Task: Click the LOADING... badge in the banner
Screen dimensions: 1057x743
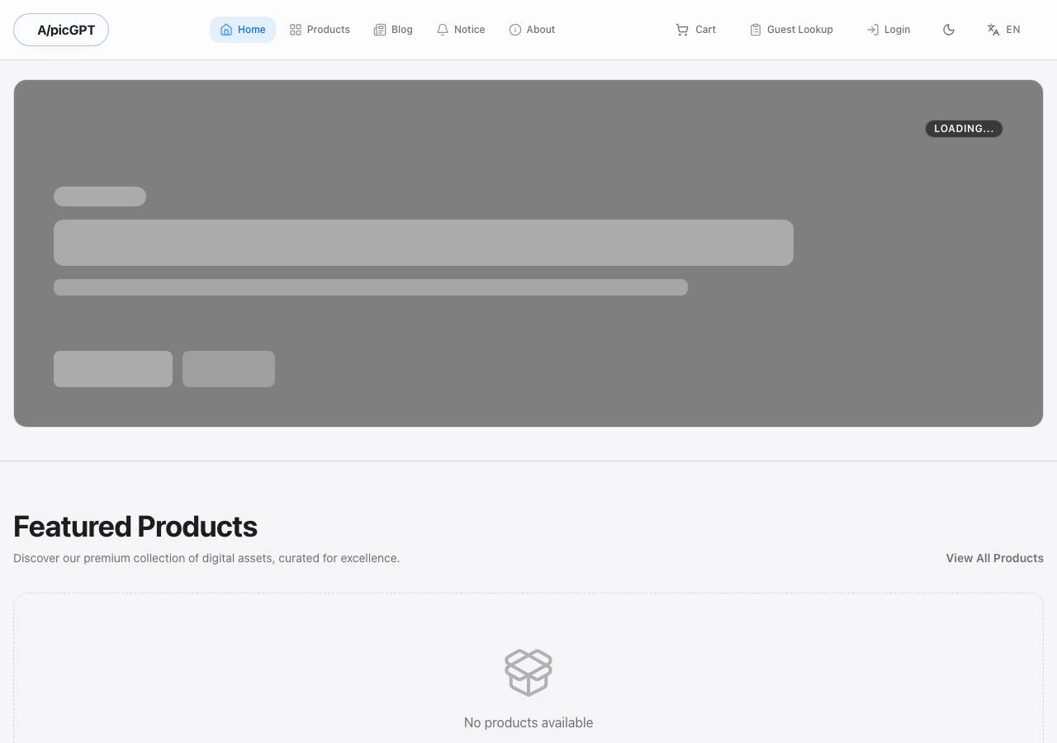Action: 964,129
